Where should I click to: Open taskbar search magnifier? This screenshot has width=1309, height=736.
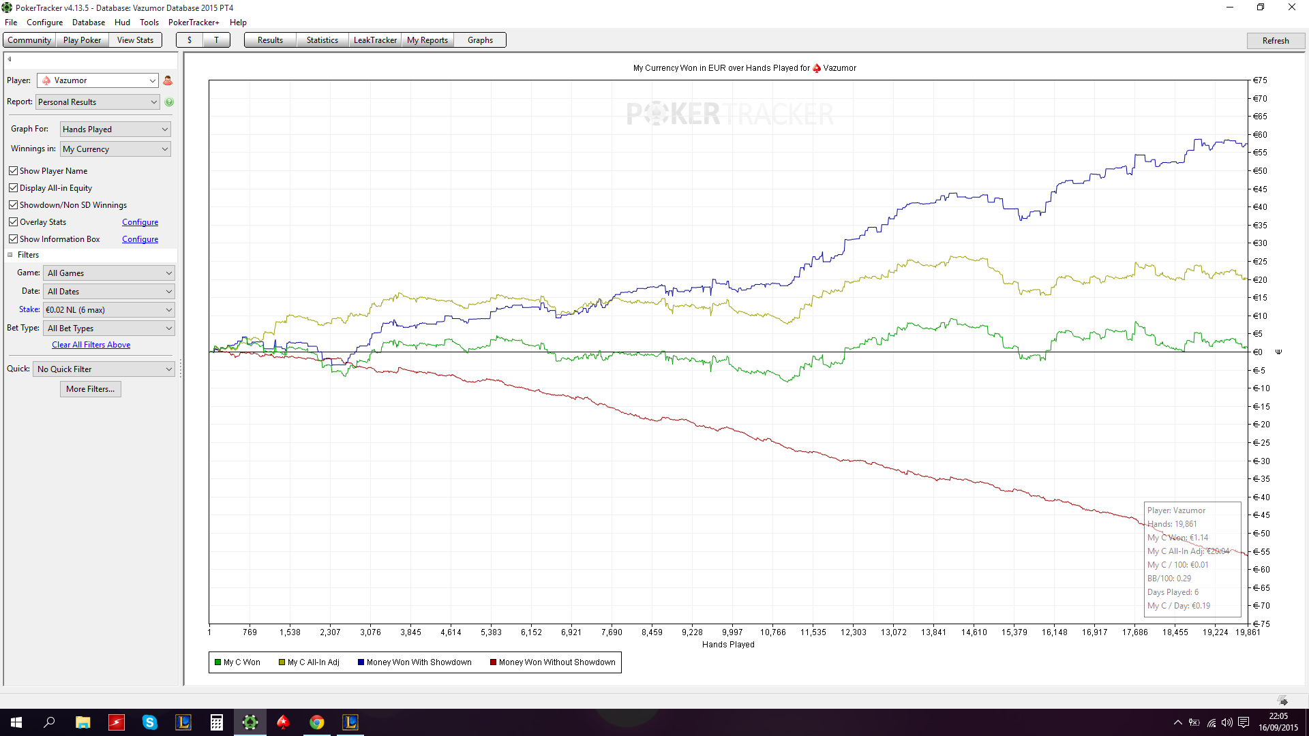(49, 722)
